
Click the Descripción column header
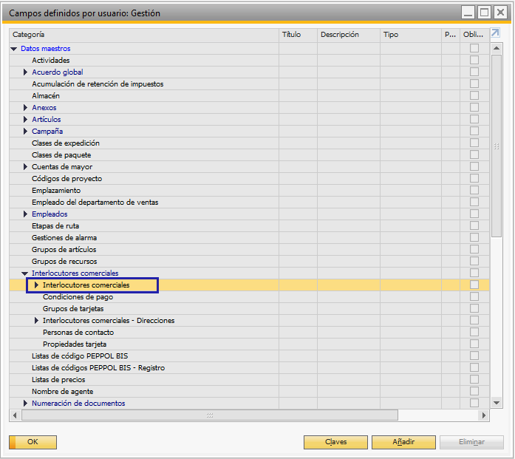tap(349, 35)
